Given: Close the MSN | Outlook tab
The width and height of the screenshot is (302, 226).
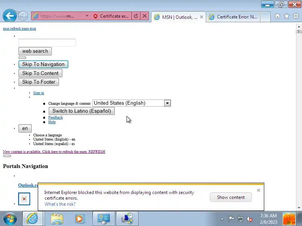Looking at the screenshot, I should (202, 17).
